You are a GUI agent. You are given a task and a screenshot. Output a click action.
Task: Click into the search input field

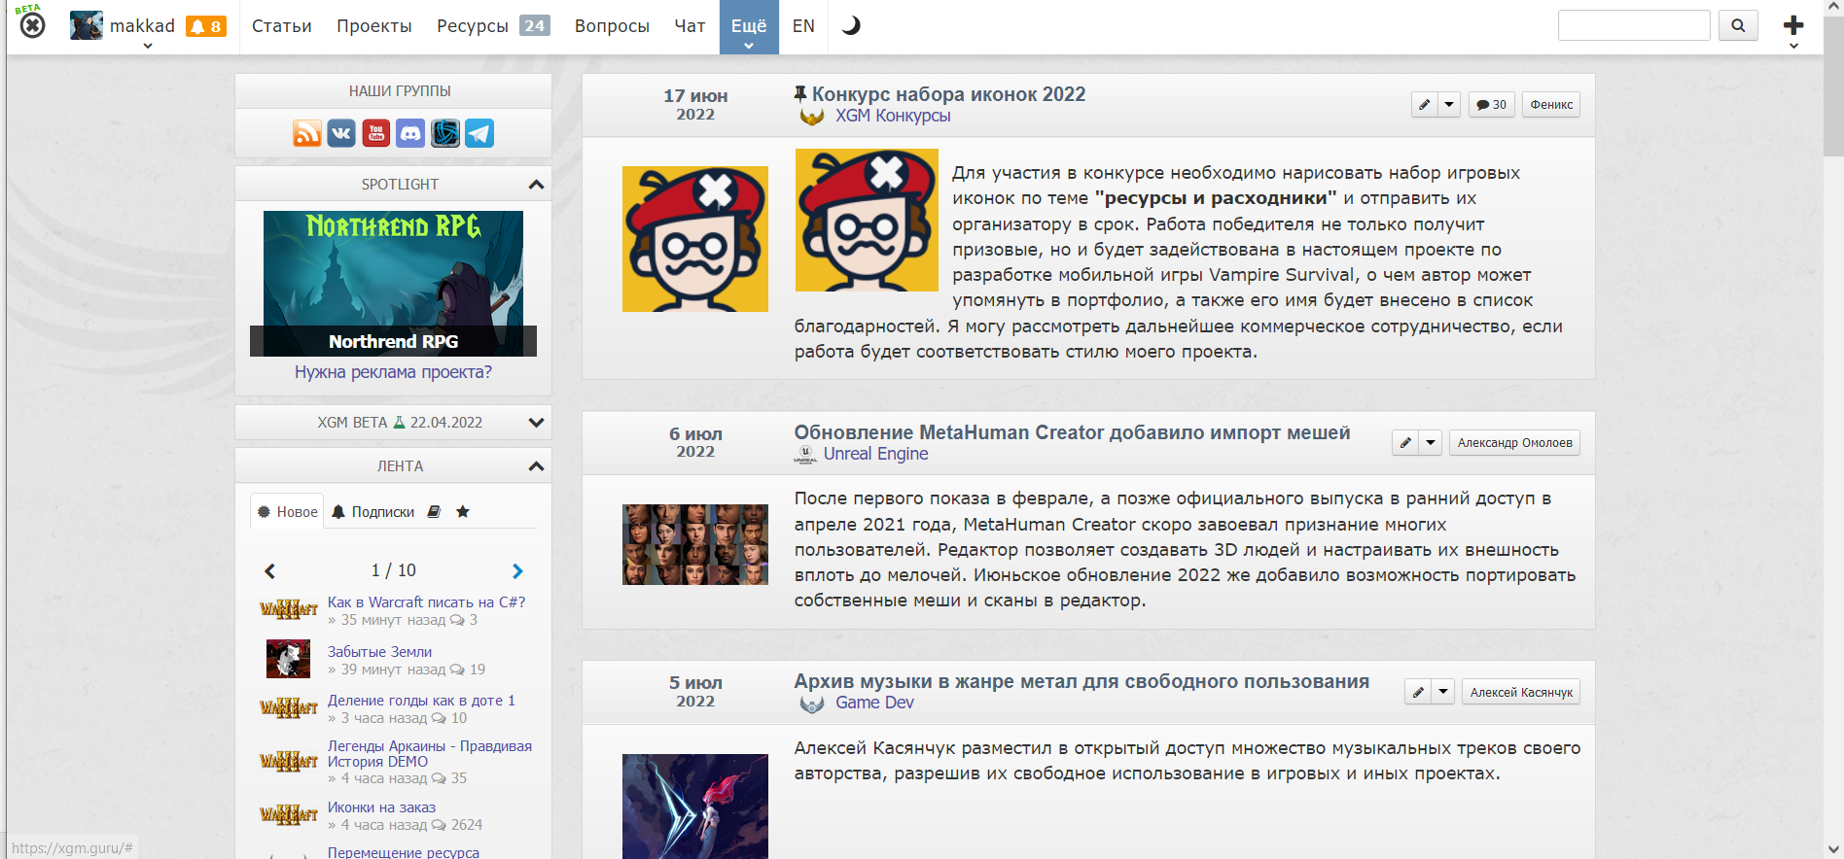coord(1634,25)
